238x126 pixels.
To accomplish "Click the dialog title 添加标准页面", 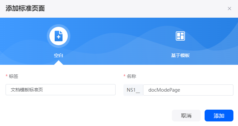I will [x=25, y=9].
